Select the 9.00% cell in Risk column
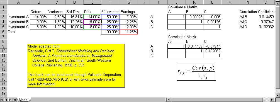 coord(92,22)
